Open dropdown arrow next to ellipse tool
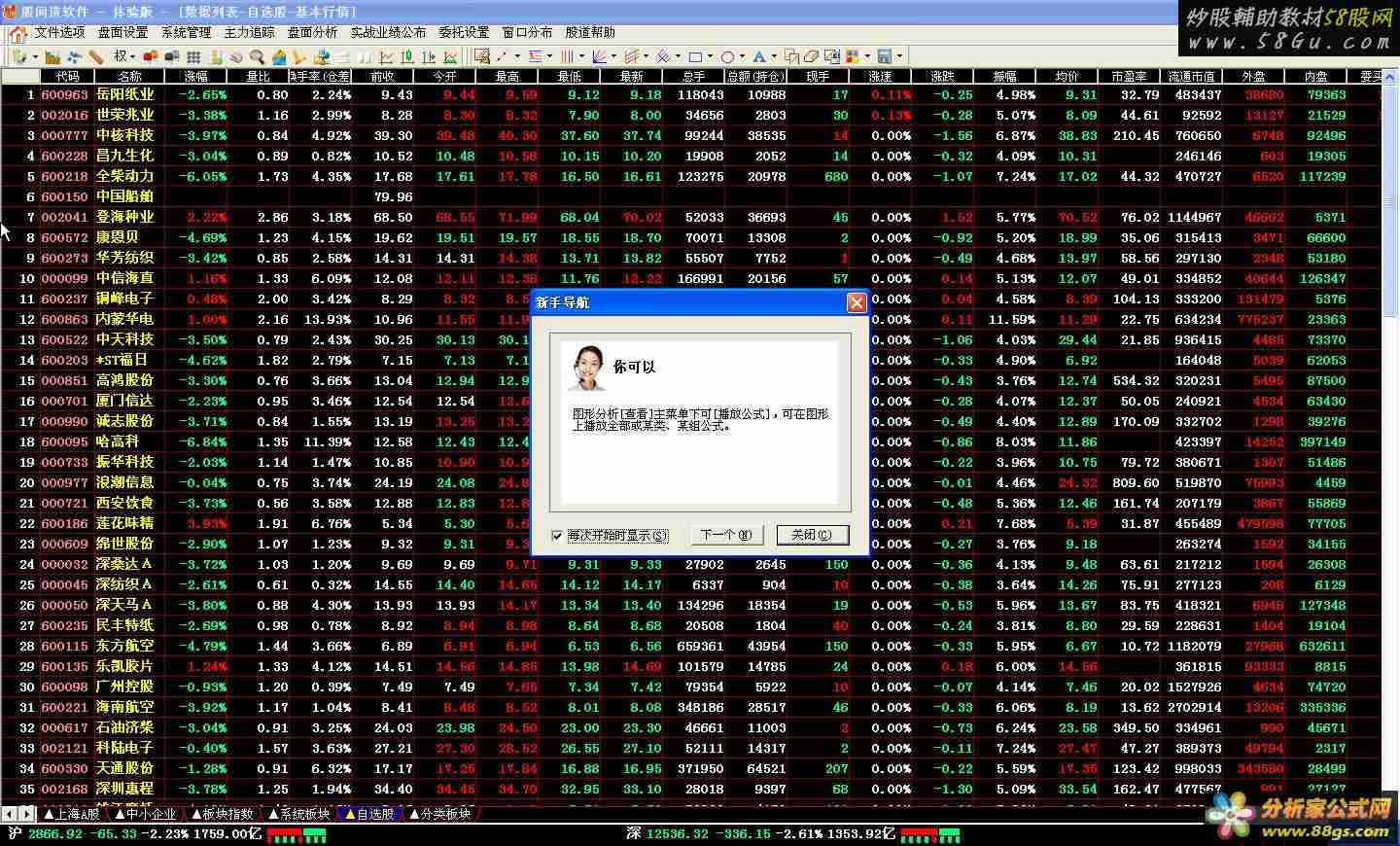Viewport: 1400px width, 846px height. (x=742, y=56)
